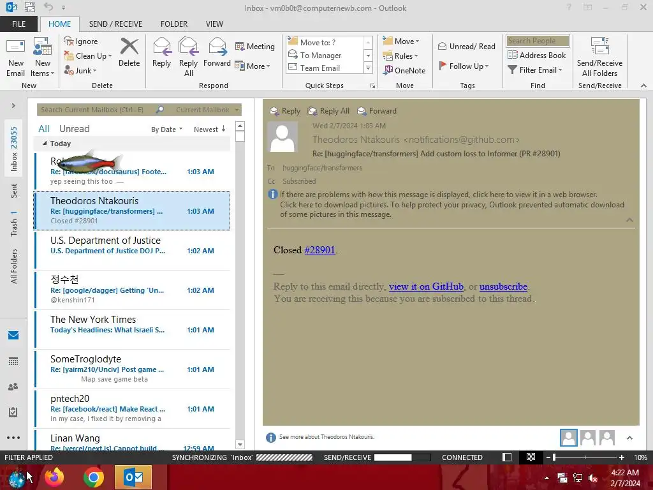This screenshot has width=653, height=490.
Task: Expand the People pane
Action: [629, 438]
